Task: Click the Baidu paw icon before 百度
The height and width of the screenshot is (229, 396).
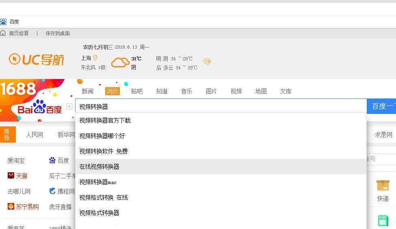Action: [52, 160]
